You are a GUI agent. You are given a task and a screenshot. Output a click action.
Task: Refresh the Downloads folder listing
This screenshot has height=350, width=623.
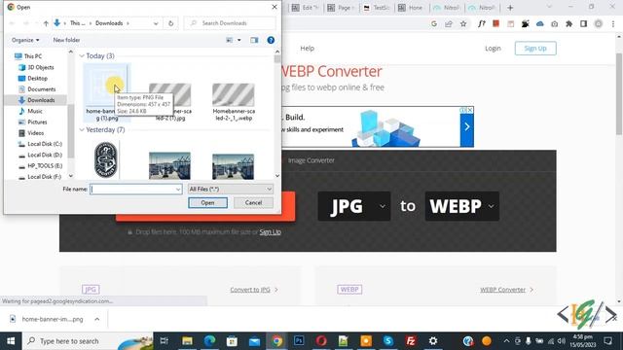tap(171, 23)
